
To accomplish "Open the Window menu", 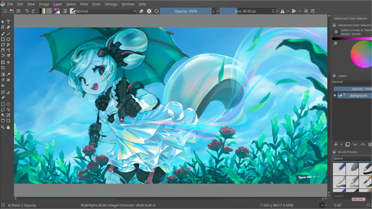I will (128, 4).
